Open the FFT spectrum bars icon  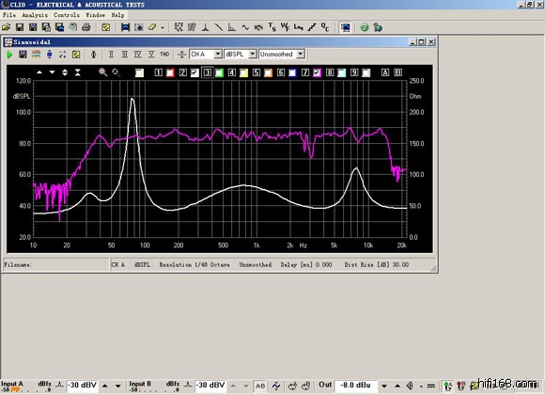232,27
